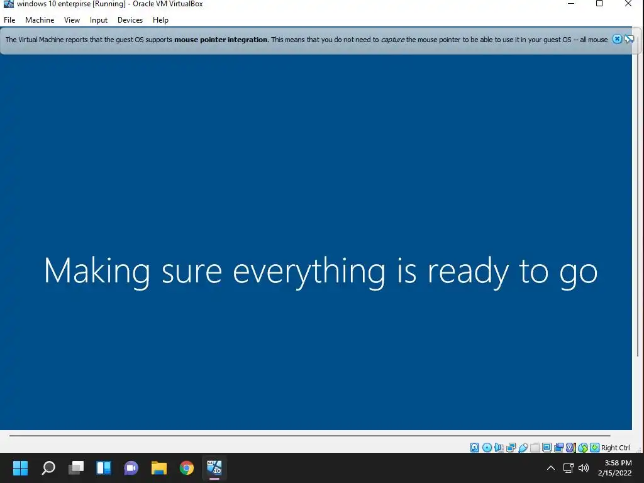Viewport: 644px width, 483px height.
Task: Minimize the VirtualBox window
Action: click(x=571, y=4)
